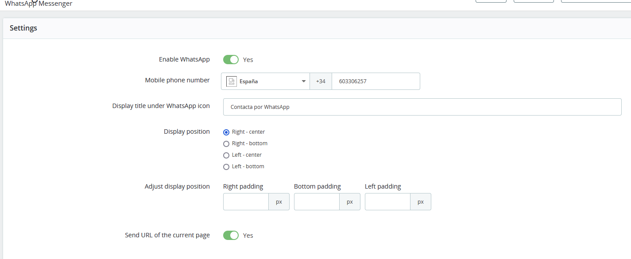This screenshot has width=631, height=259.
Task: Click the px suffix of Bottom padding
Action: [x=350, y=201]
